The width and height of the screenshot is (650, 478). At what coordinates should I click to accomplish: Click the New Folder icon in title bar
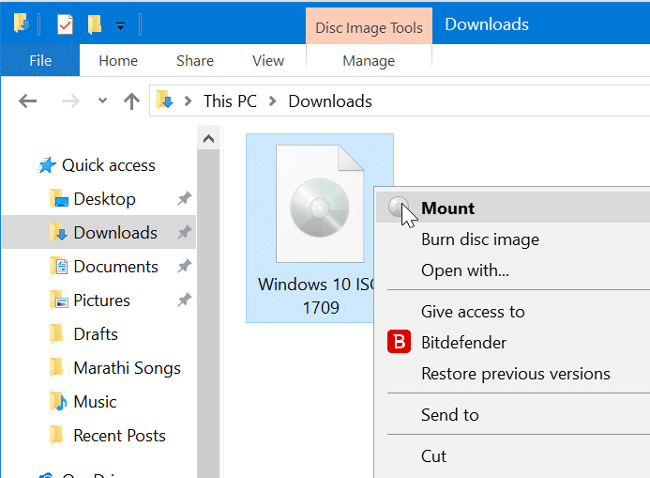coord(95,23)
